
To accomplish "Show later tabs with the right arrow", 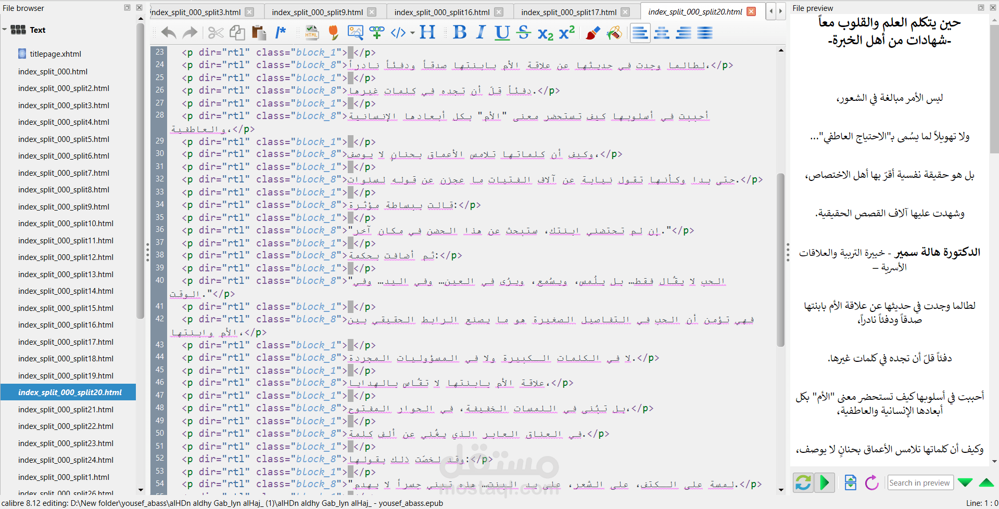I will coord(780,11).
